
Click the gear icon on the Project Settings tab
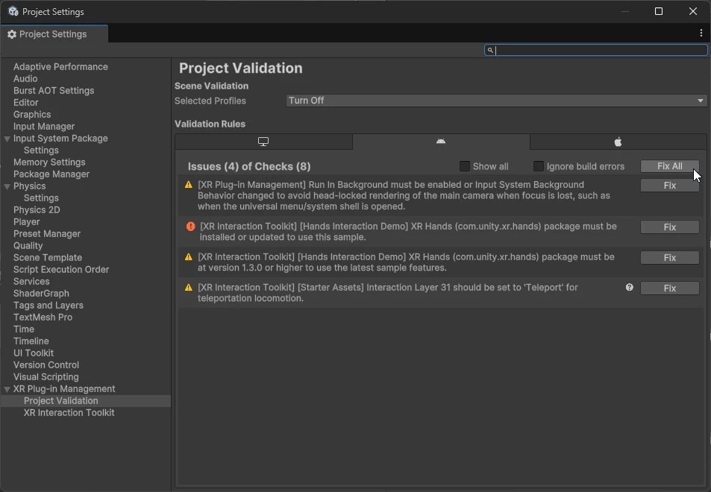click(11, 34)
